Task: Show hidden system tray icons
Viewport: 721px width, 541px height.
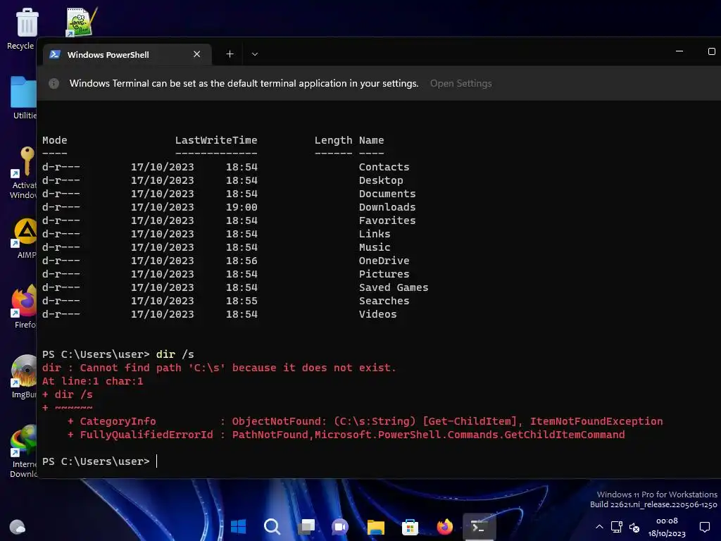Action: click(600, 527)
